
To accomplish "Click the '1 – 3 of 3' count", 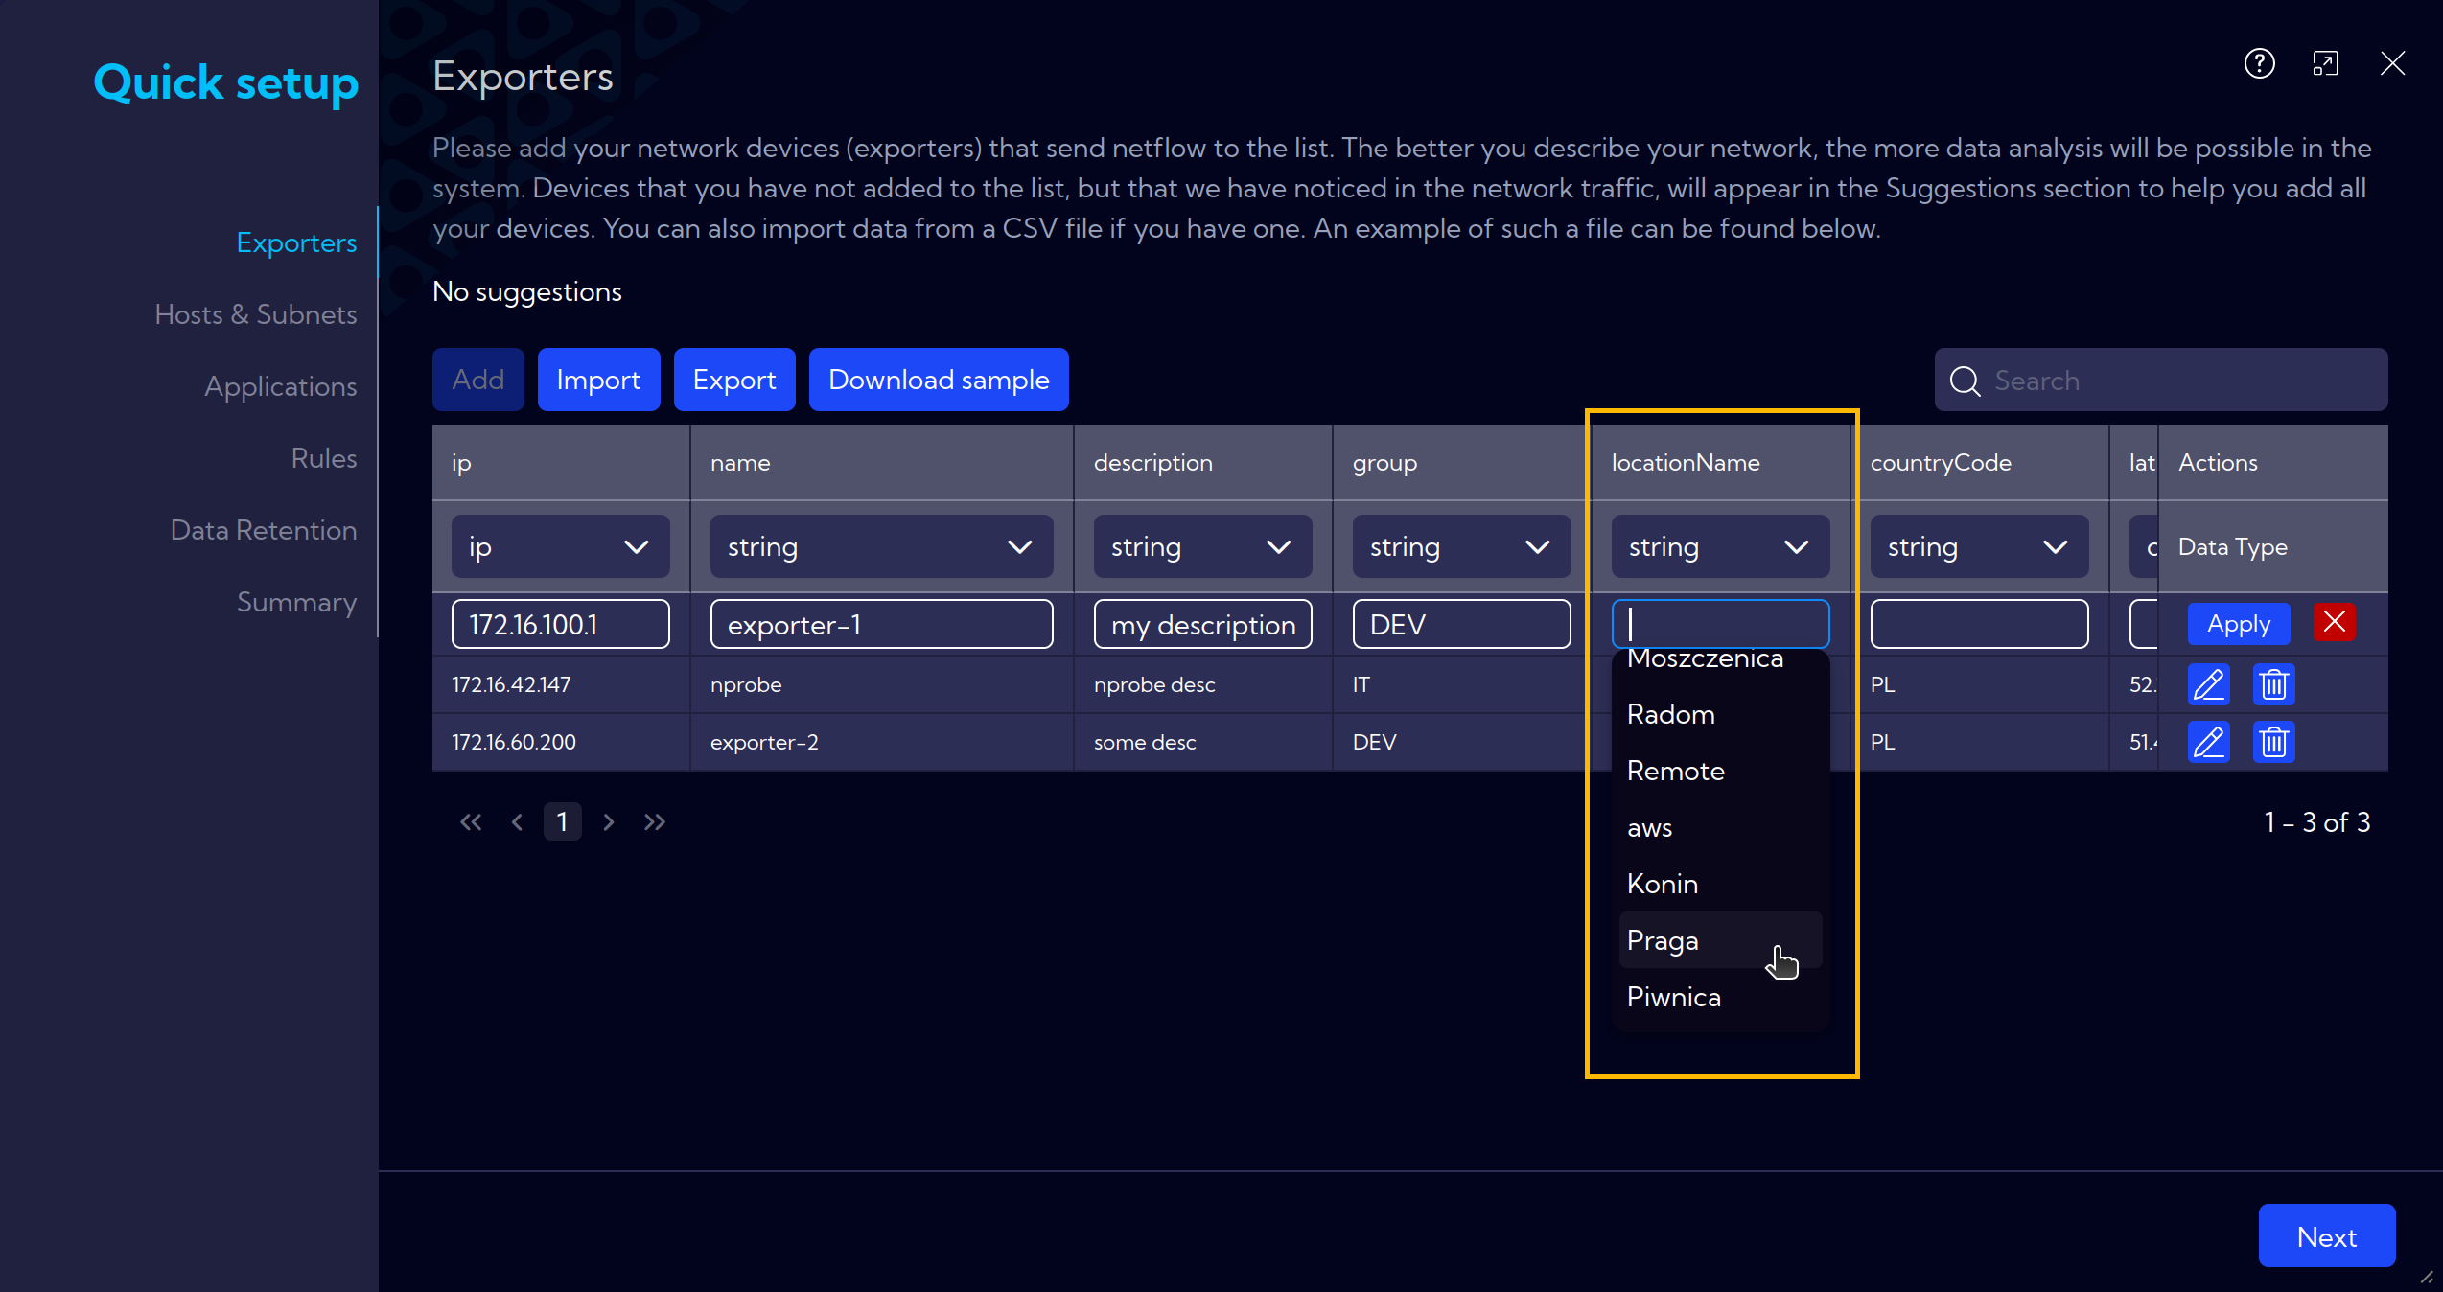I will pyautogui.click(x=2316, y=822).
